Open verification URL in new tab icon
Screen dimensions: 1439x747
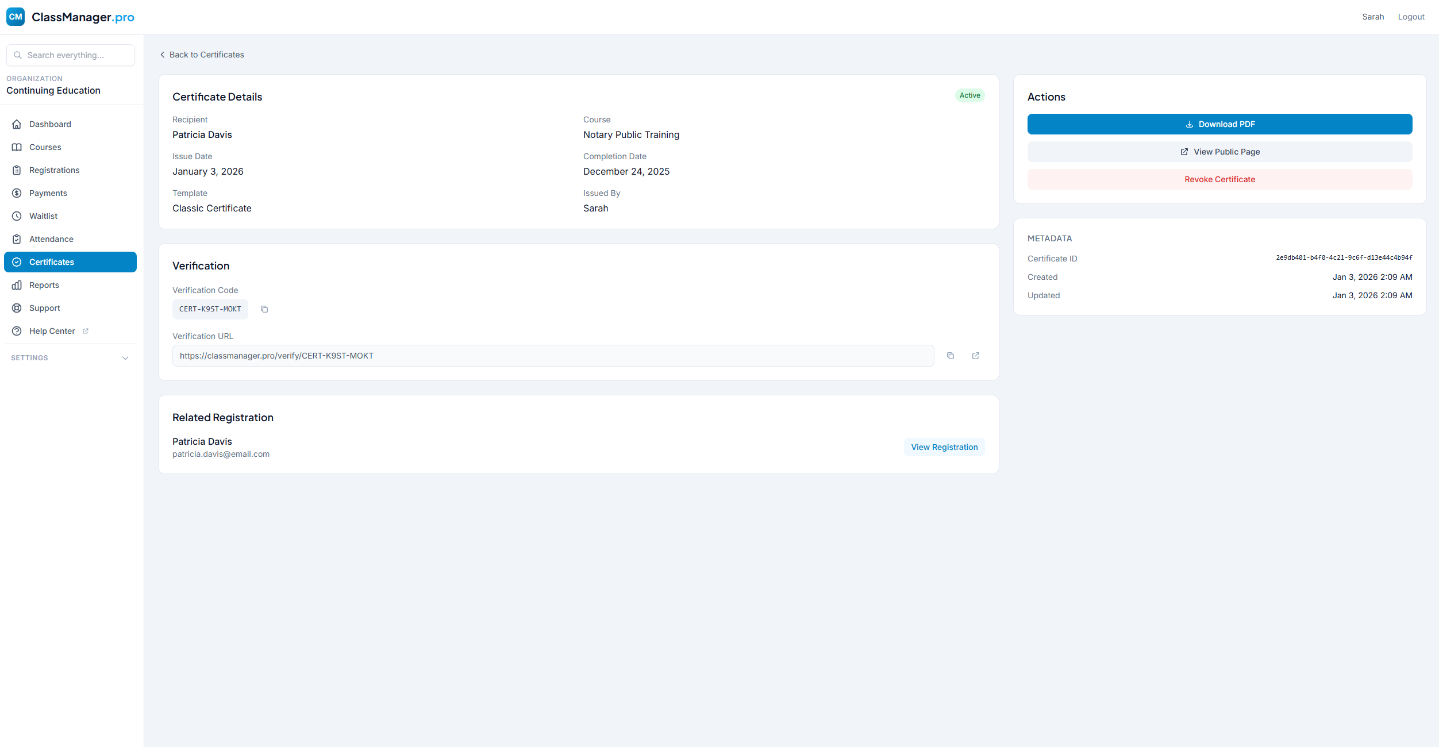pos(976,356)
